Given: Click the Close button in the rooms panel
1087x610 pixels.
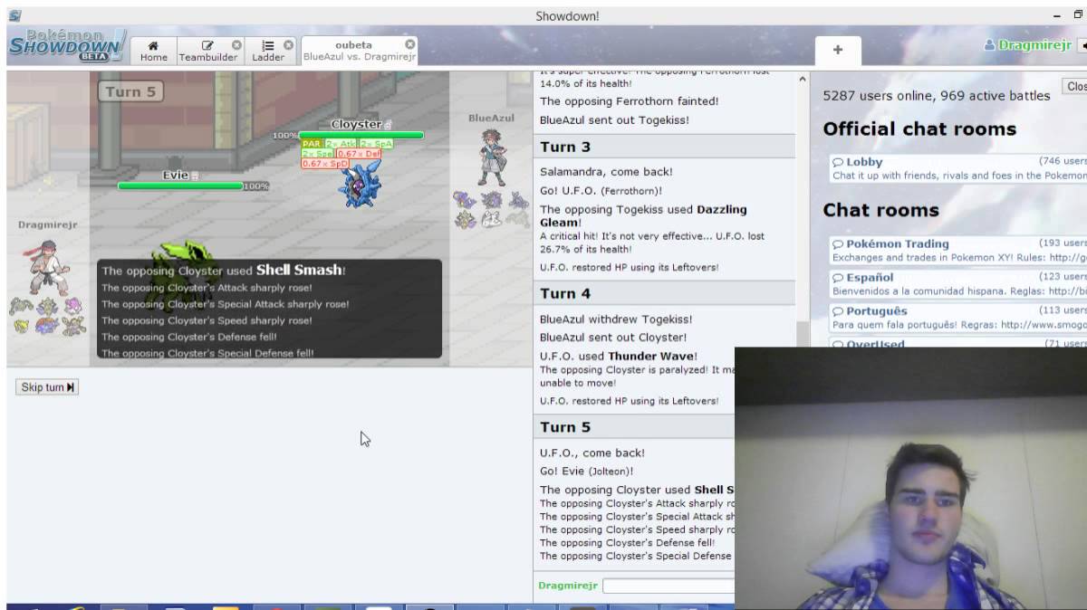Looking at the screenshot, I should point(1074,86).
